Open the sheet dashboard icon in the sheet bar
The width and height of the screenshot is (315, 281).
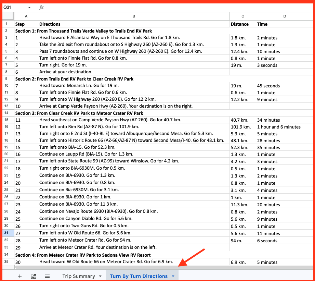click(x=34, y=276)
